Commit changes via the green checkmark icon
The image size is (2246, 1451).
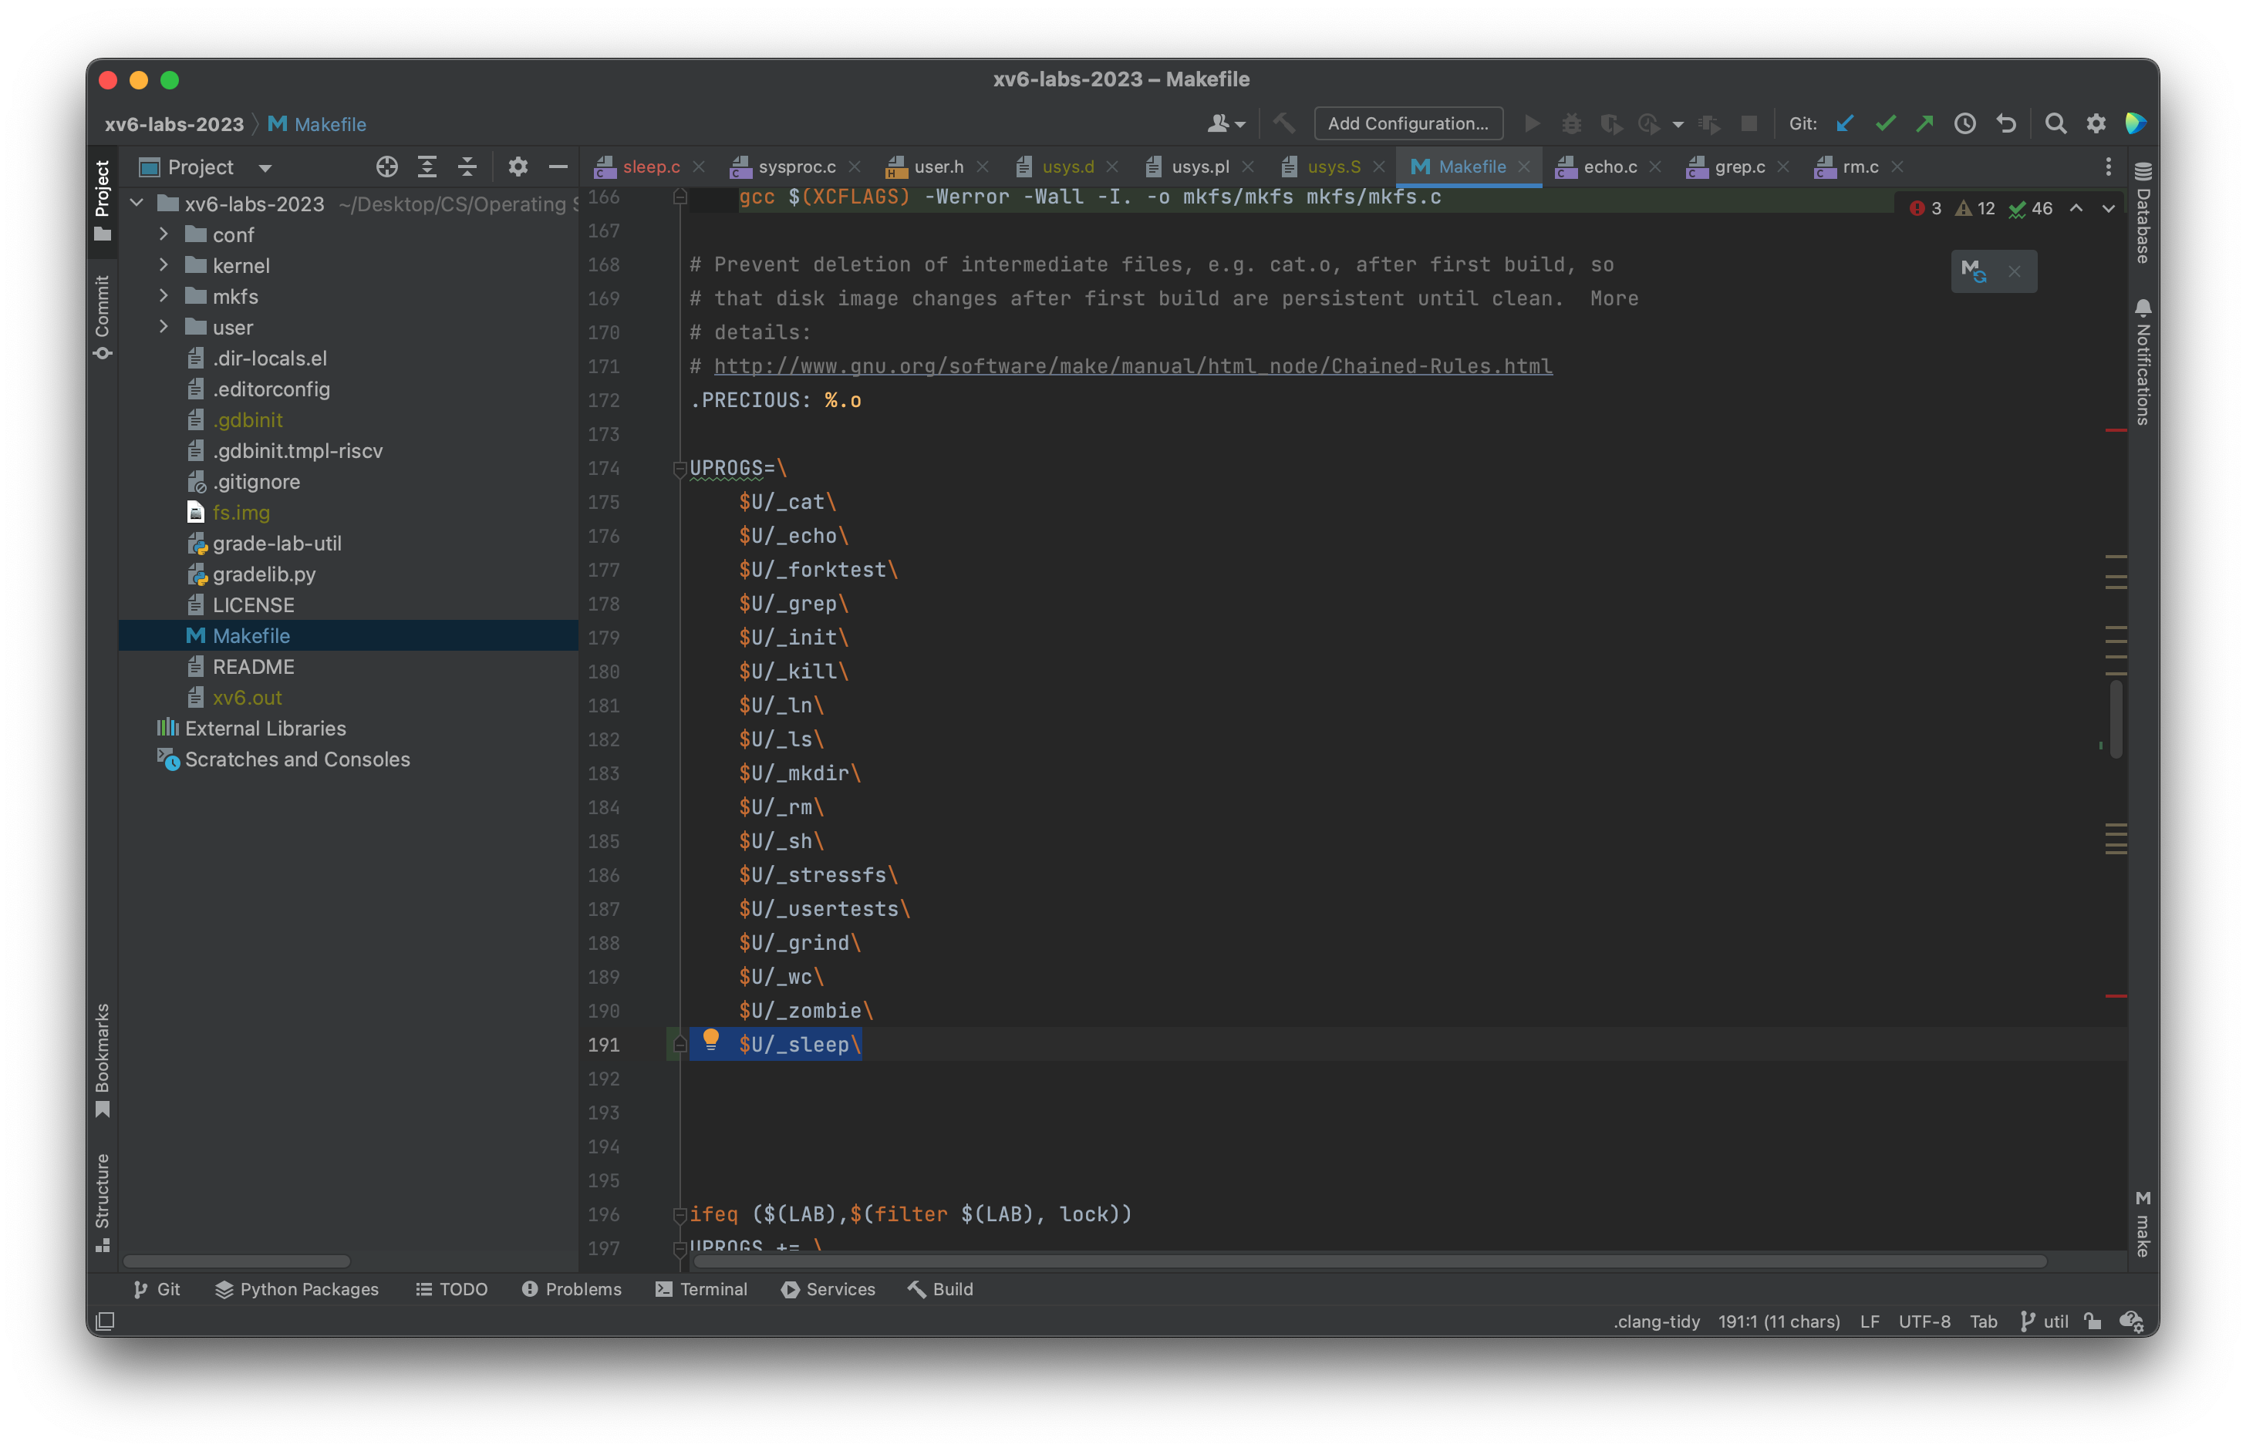click(1885, 123)
